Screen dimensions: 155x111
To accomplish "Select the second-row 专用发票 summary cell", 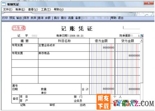I will point(25,55).
